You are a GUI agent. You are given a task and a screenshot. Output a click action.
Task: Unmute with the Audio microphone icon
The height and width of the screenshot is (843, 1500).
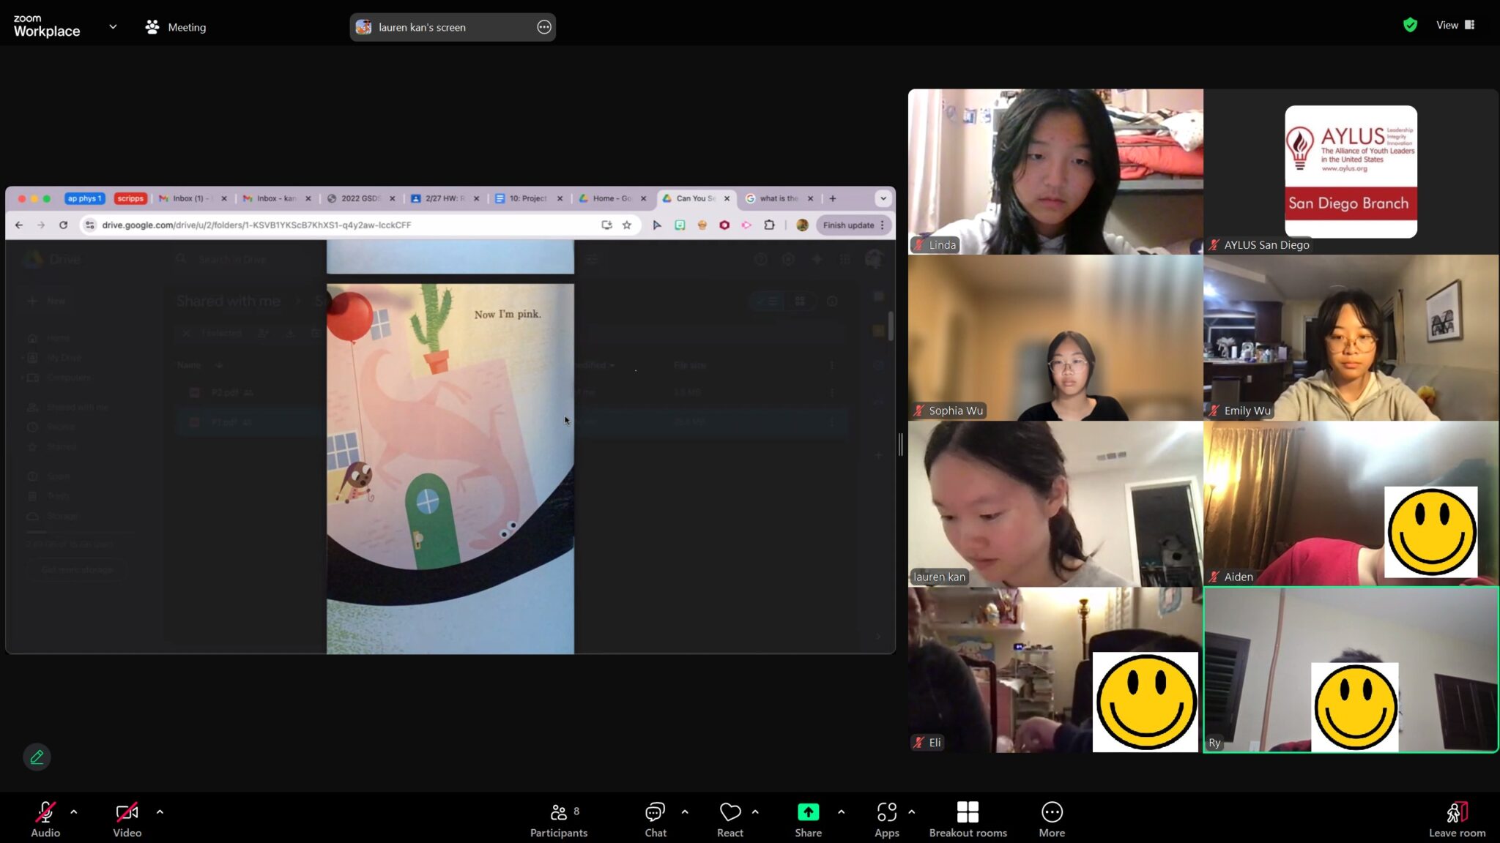point(45,812)
